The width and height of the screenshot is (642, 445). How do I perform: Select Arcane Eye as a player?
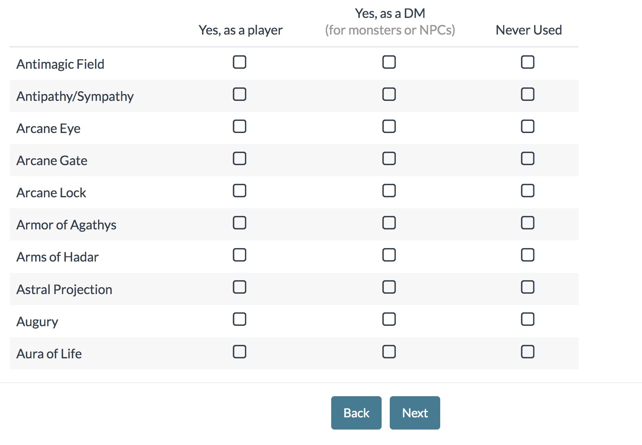239,127
